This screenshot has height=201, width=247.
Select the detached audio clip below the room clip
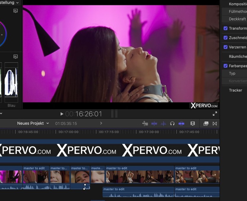tap(138, 192)
